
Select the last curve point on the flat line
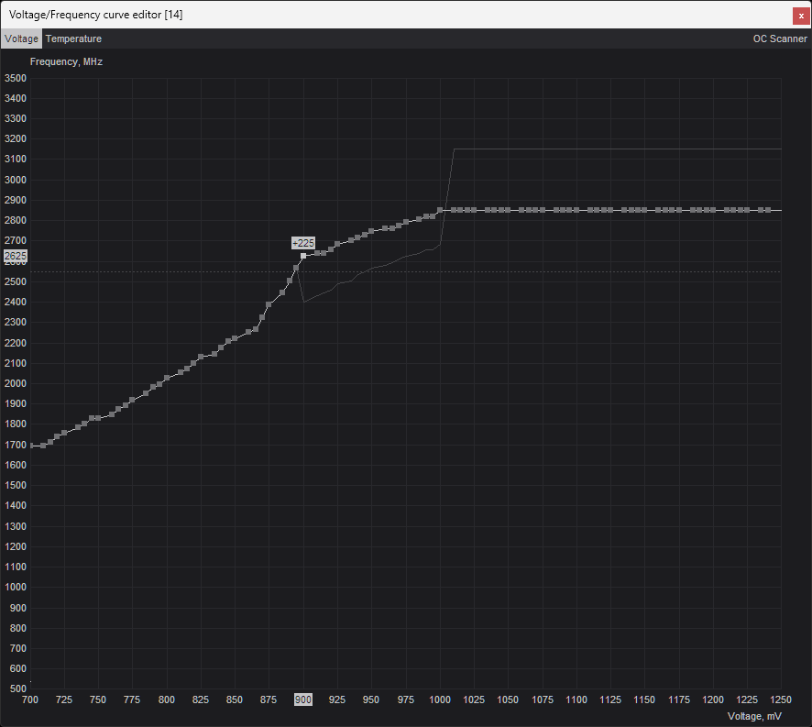(768, 210)
